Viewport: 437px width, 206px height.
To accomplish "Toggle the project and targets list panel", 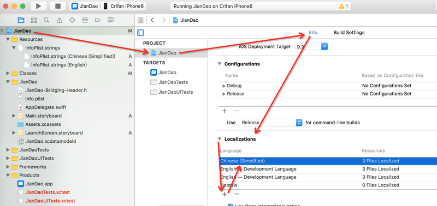I will coord(140,33).
